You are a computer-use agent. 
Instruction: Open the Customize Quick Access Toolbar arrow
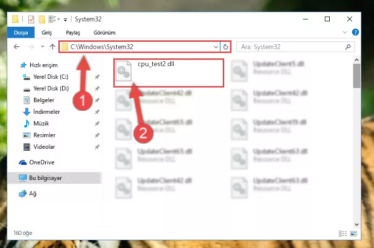[65, 19]
